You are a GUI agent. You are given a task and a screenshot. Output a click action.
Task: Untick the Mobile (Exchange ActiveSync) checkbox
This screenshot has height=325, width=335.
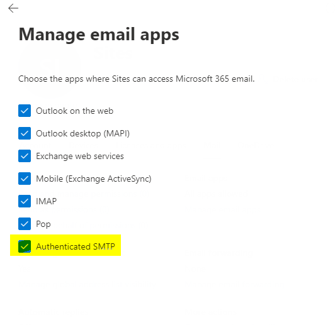25,179
